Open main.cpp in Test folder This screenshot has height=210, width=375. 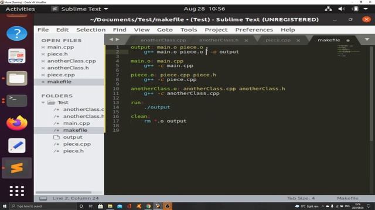tap(77, 123)
